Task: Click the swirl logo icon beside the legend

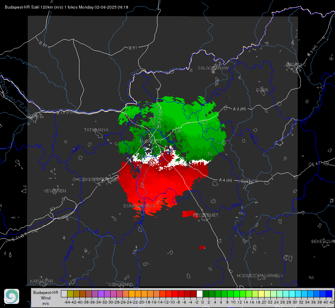Action: (12, 296)
